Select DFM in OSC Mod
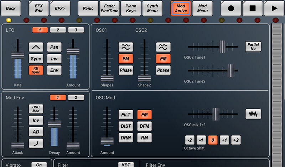Screen dimensions: 285x167 (x=145, y=126)
